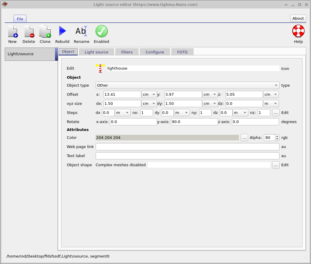Click the Rotate y-axis field 90.0
This screenshot has height=264, width=311.
click(x=194, y=122)
